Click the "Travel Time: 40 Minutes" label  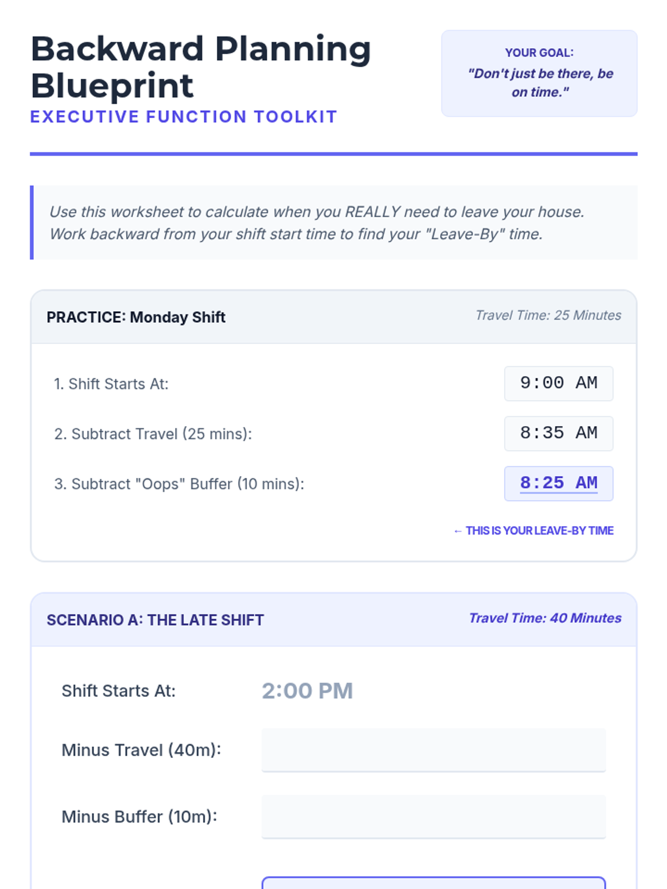[x=545, y=618]
